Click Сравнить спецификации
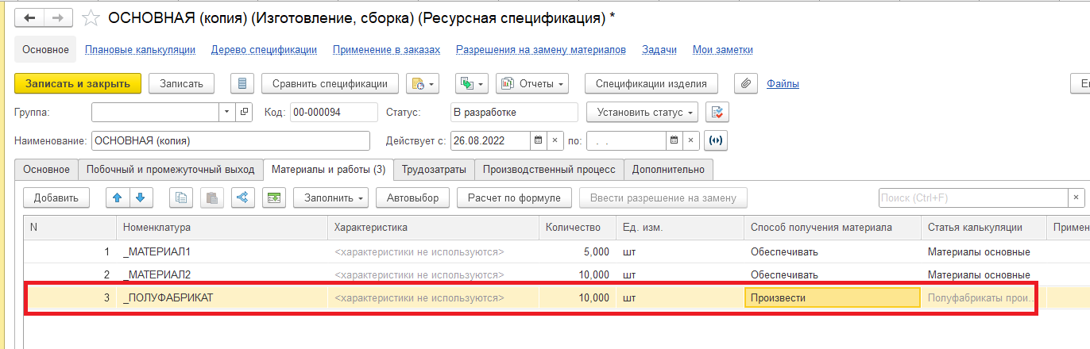Screen dimensions: 1090x349 pos(330,83)
